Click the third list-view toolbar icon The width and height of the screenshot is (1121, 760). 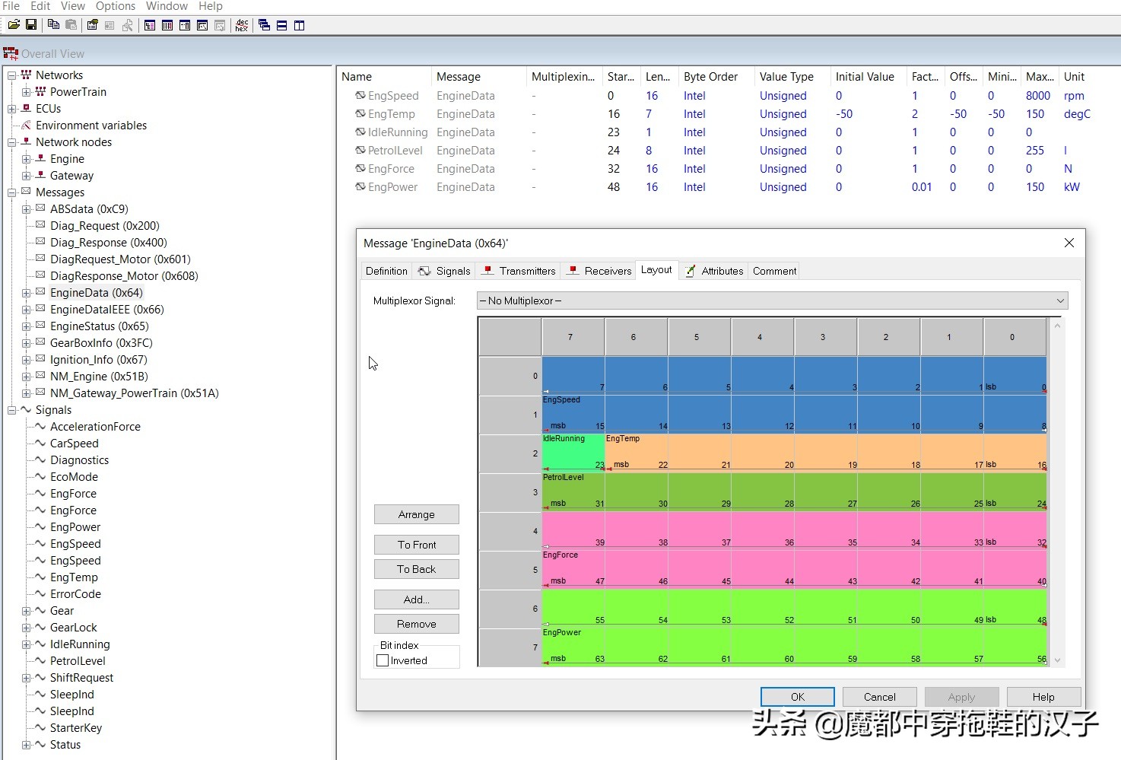pyautogui.click(x=185, y=25)
